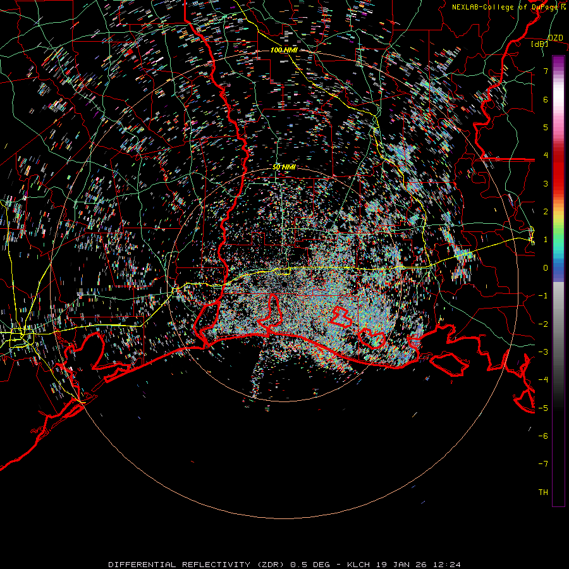Screen dimensions: 569x569
Task: Click the "TH" label under the scale
Action: pyautogui.click(x=543, y=493)
